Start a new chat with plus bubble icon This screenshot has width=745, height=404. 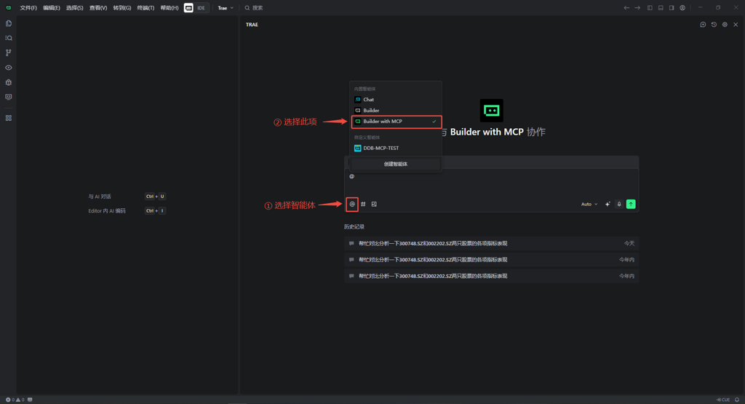pyautogui.click(x=703, y=25)
